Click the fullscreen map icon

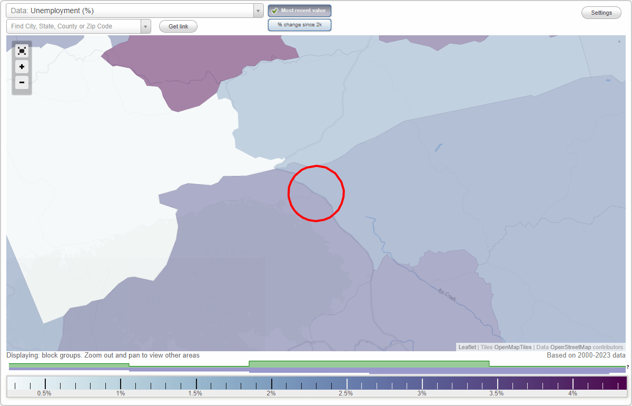(x=22, y=51)
